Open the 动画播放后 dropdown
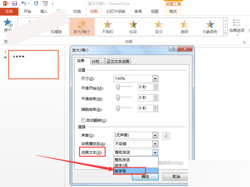Image resolution: width=250 pixels, height=187 pixels. (x=155, y=144)
